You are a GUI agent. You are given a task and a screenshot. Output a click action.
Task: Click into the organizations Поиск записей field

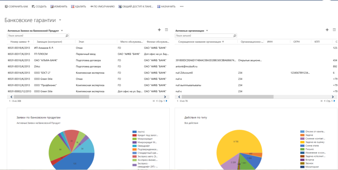tap(203, 36)
